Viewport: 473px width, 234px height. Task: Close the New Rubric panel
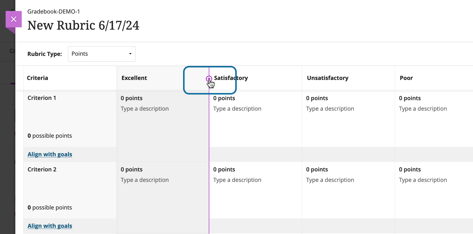click(14, 19)
